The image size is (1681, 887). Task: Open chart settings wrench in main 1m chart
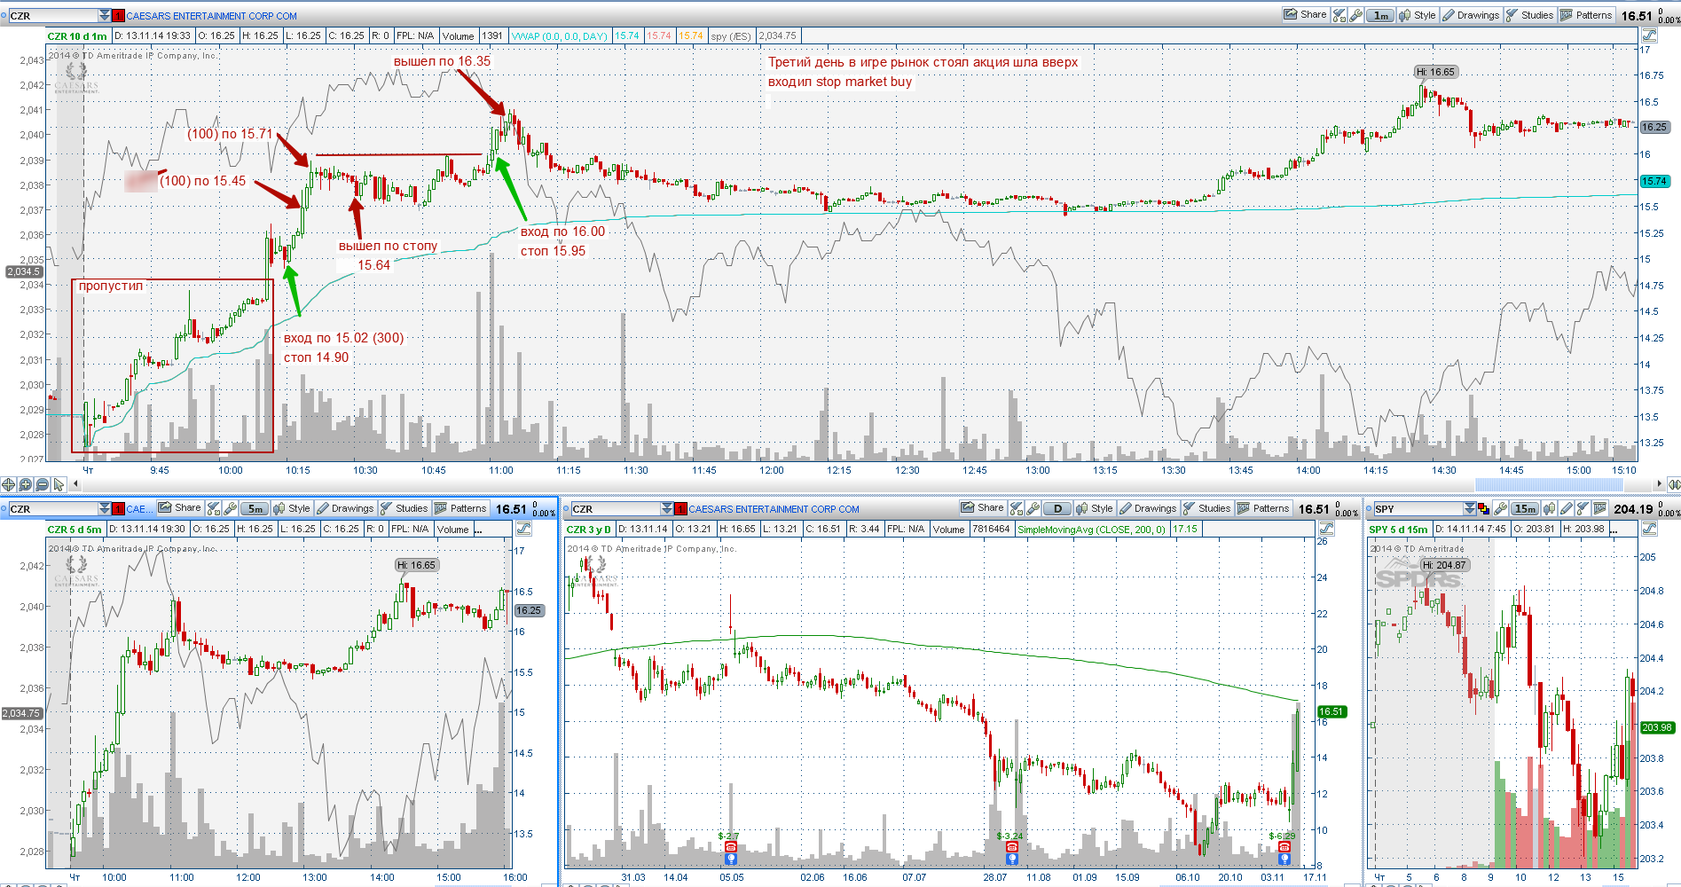point(1355,15)
